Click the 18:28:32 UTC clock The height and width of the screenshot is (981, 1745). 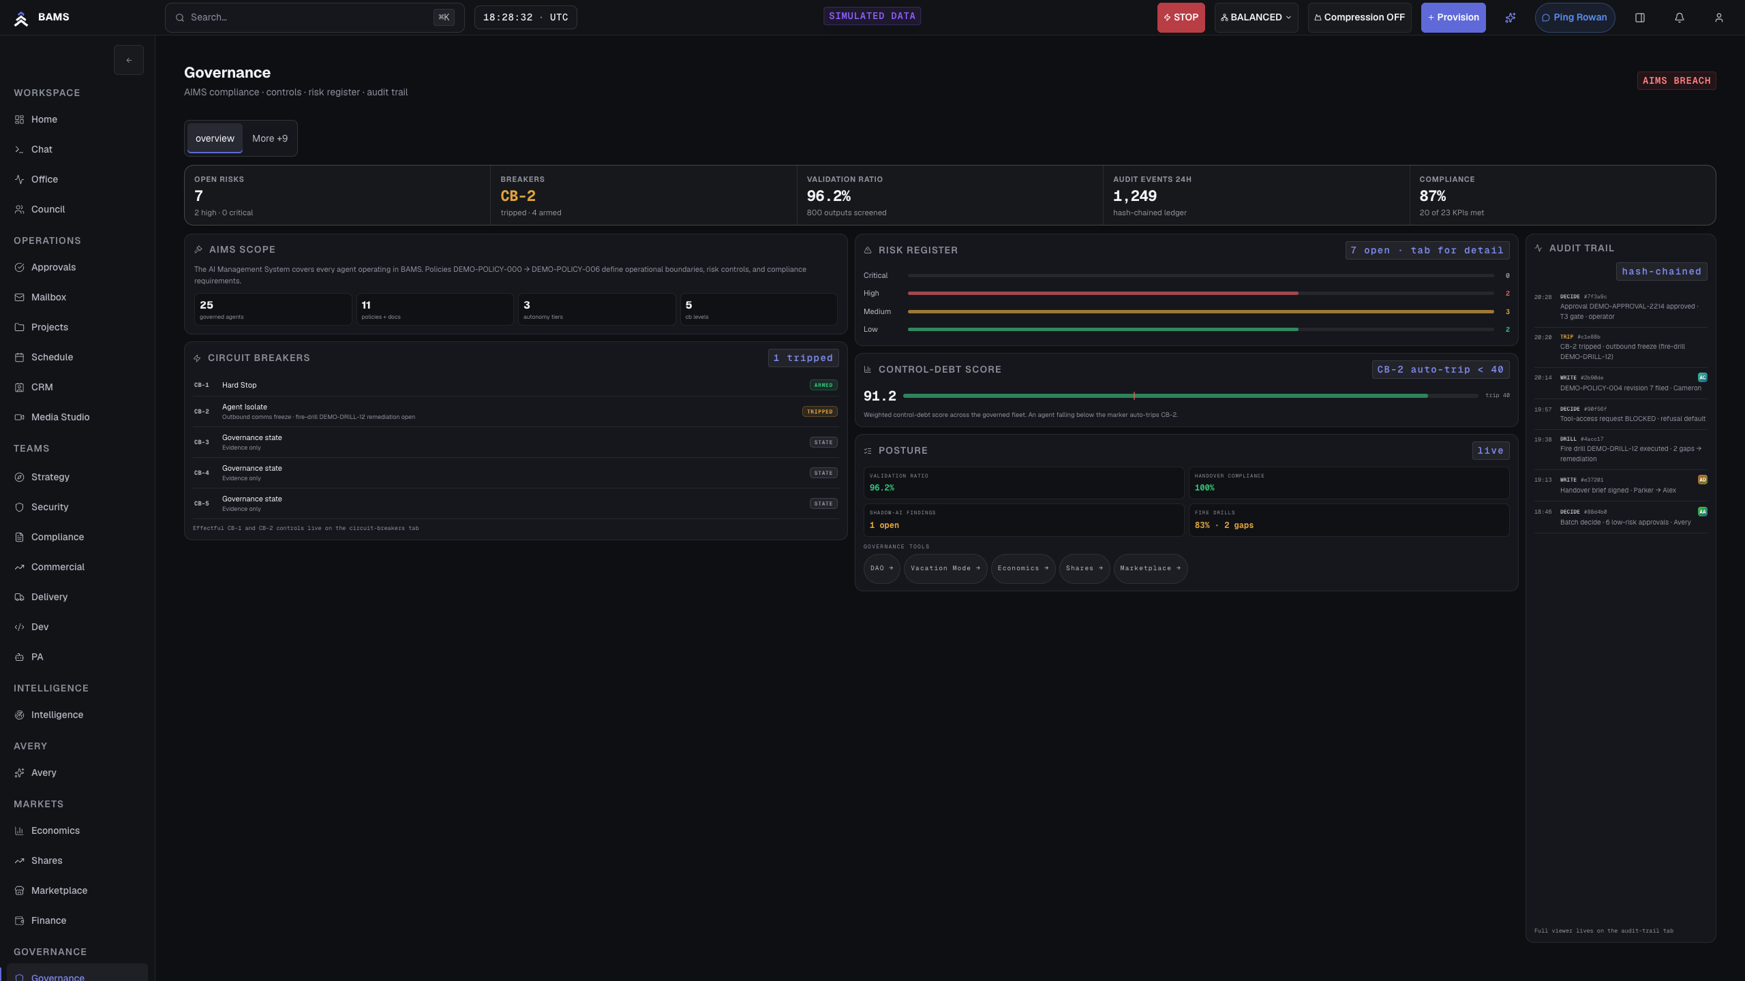click(526, 18)
